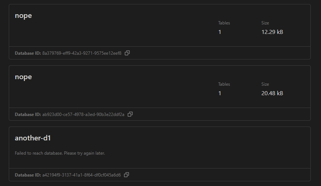
Task: Select ID text ab923d00-ce57-4978-a3ed-90b3e22ddf2a
Action: point(83,115)
